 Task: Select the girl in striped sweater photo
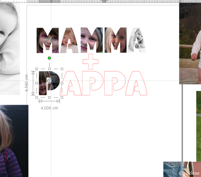coord(14,141)
